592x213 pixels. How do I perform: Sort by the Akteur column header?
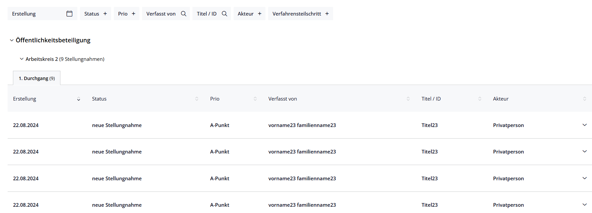tap(584, 99)
